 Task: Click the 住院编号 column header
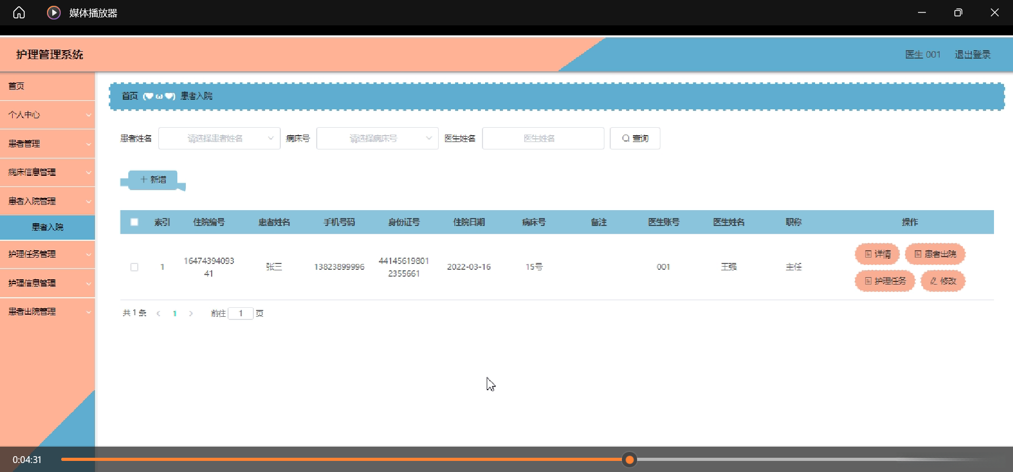pyautogui.click(x=209, y=222)
